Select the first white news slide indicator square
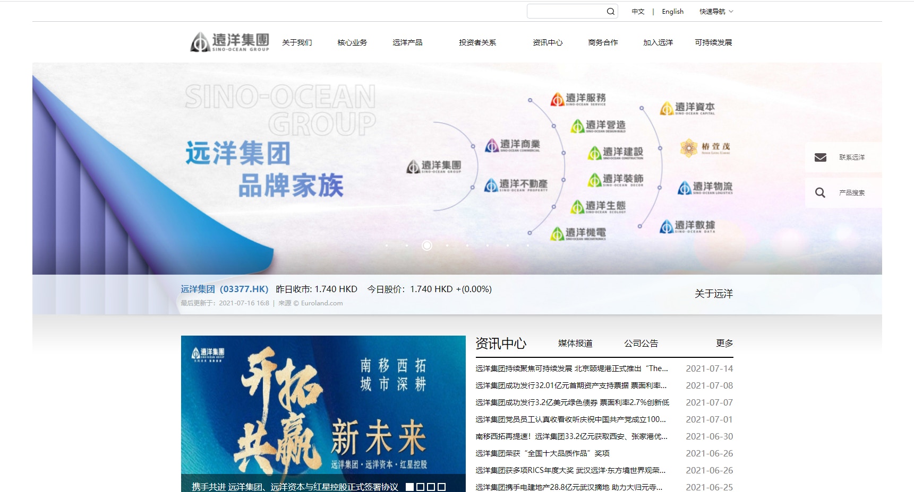 [409, 487]
